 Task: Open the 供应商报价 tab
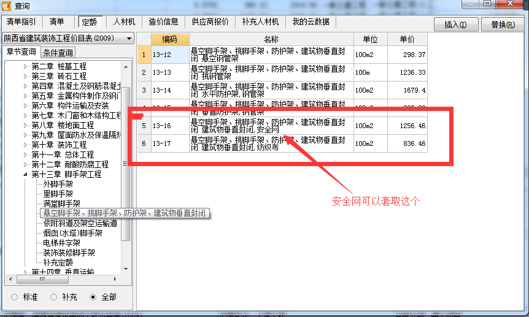tap(210, 22)
